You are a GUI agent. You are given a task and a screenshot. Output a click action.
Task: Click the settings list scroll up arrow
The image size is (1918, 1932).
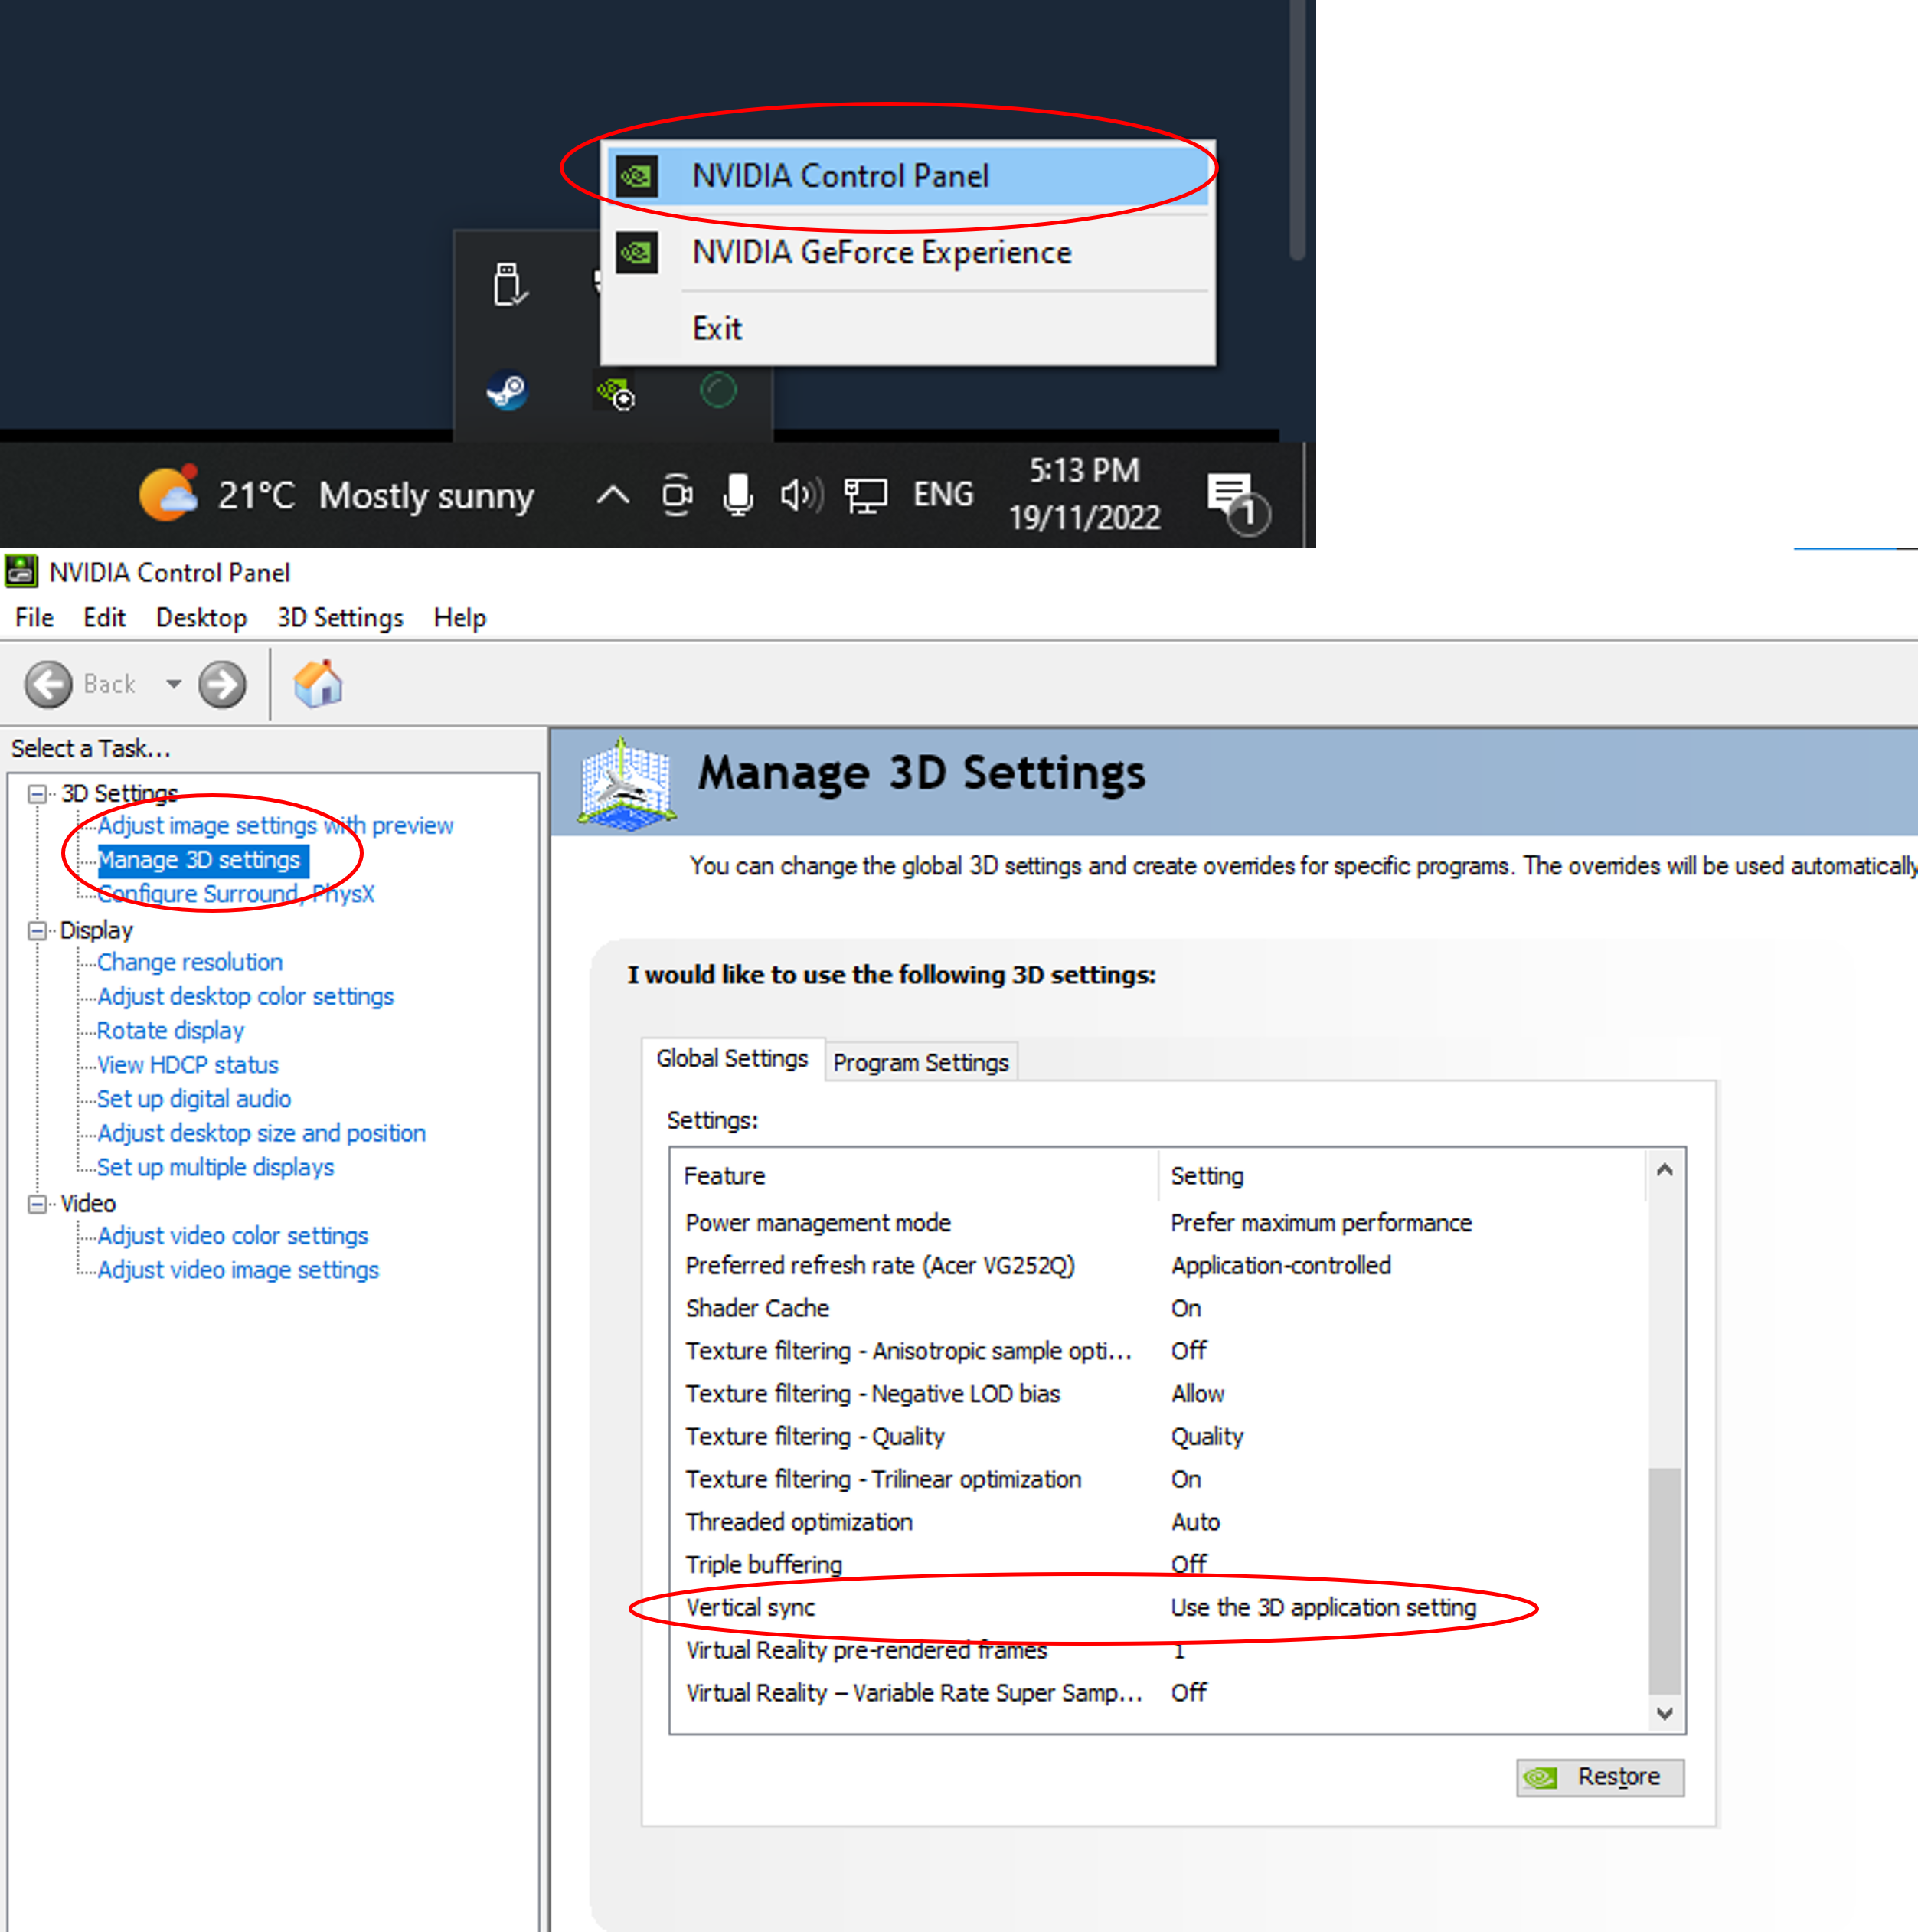click(x=1664, y=1170)
